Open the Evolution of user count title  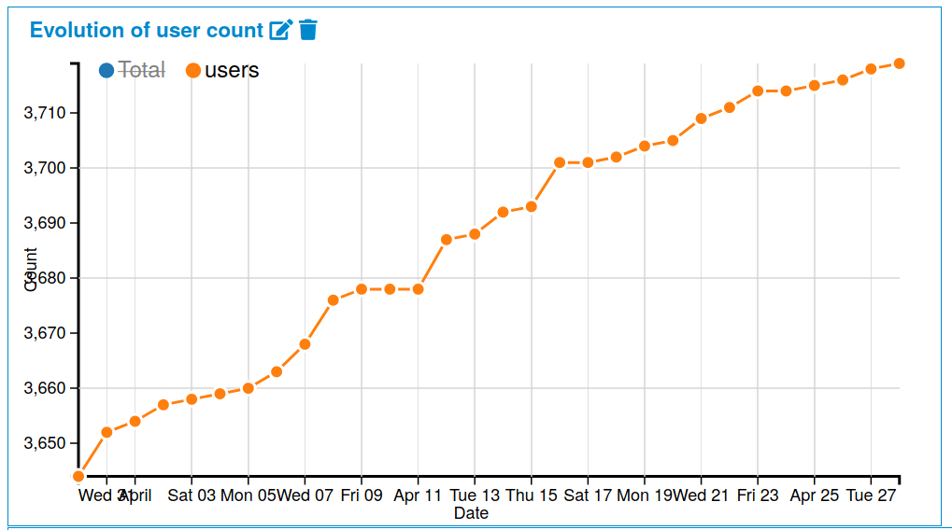tap(146, 30)
